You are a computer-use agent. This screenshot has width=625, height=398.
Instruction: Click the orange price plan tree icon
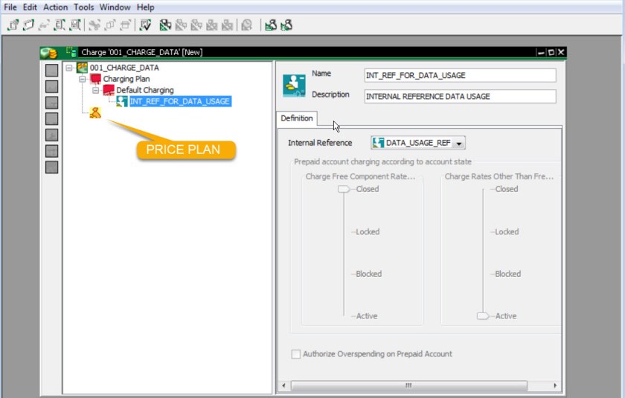95,113
